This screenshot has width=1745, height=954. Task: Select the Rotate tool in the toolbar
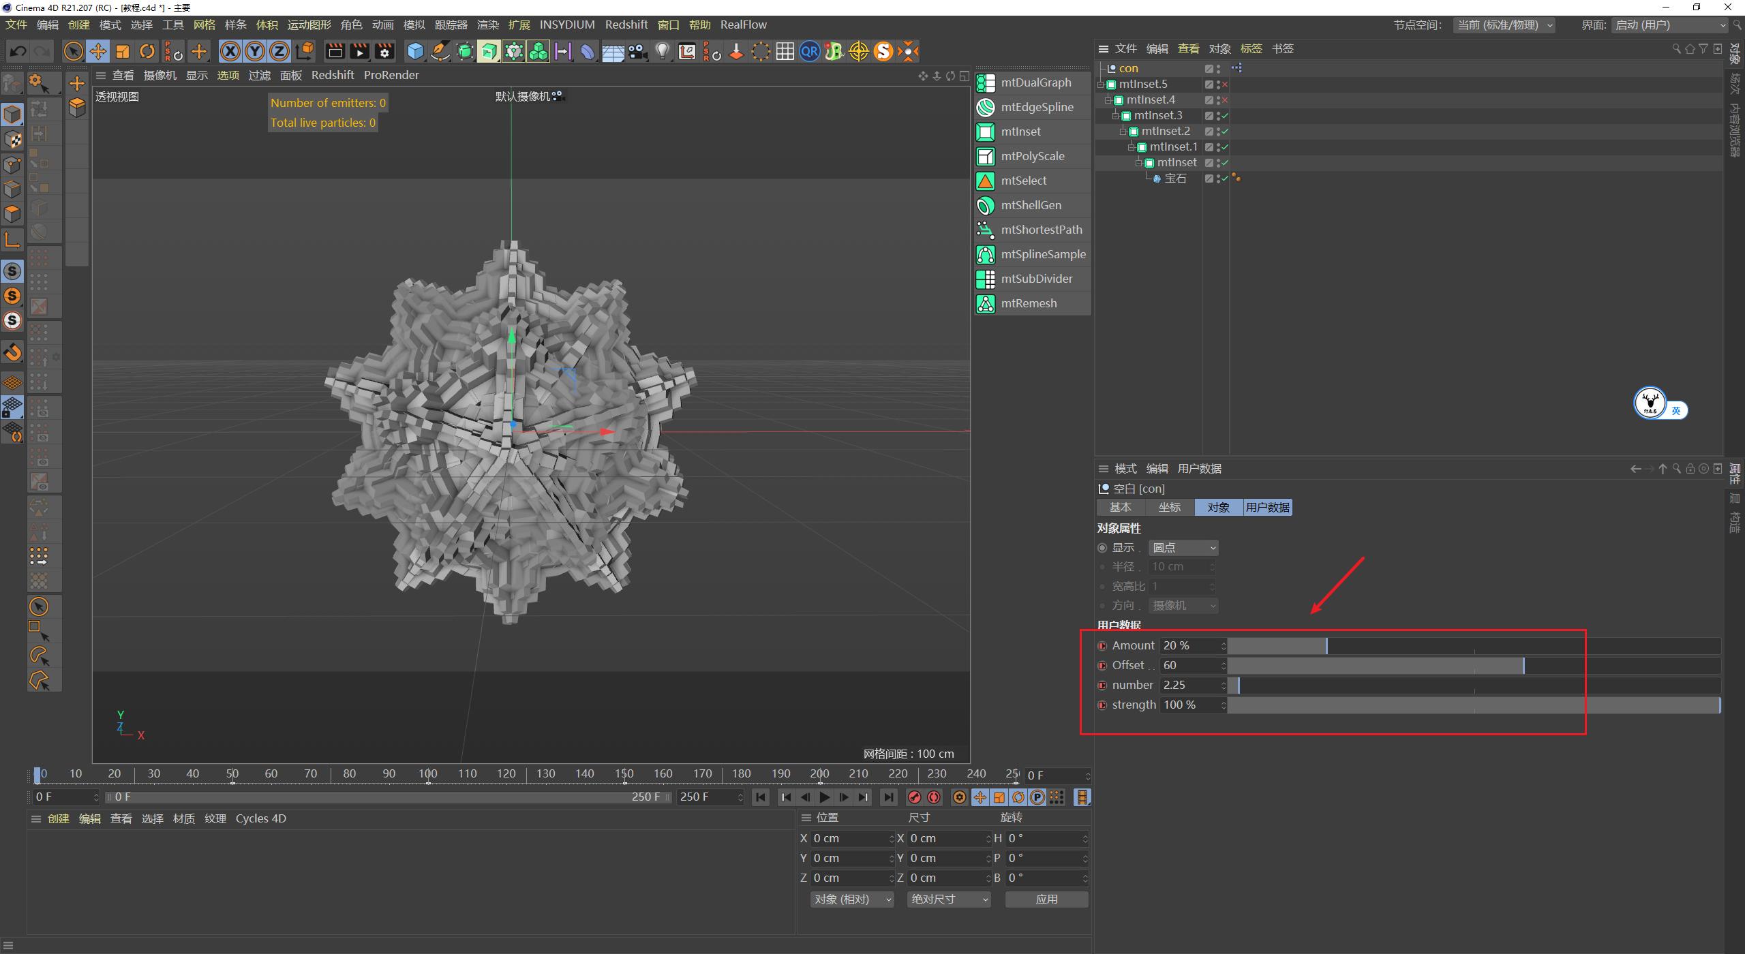147,51
